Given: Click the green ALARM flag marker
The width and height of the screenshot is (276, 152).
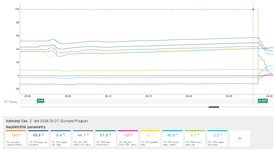Looking at the screenshot, I should (262, 101).
